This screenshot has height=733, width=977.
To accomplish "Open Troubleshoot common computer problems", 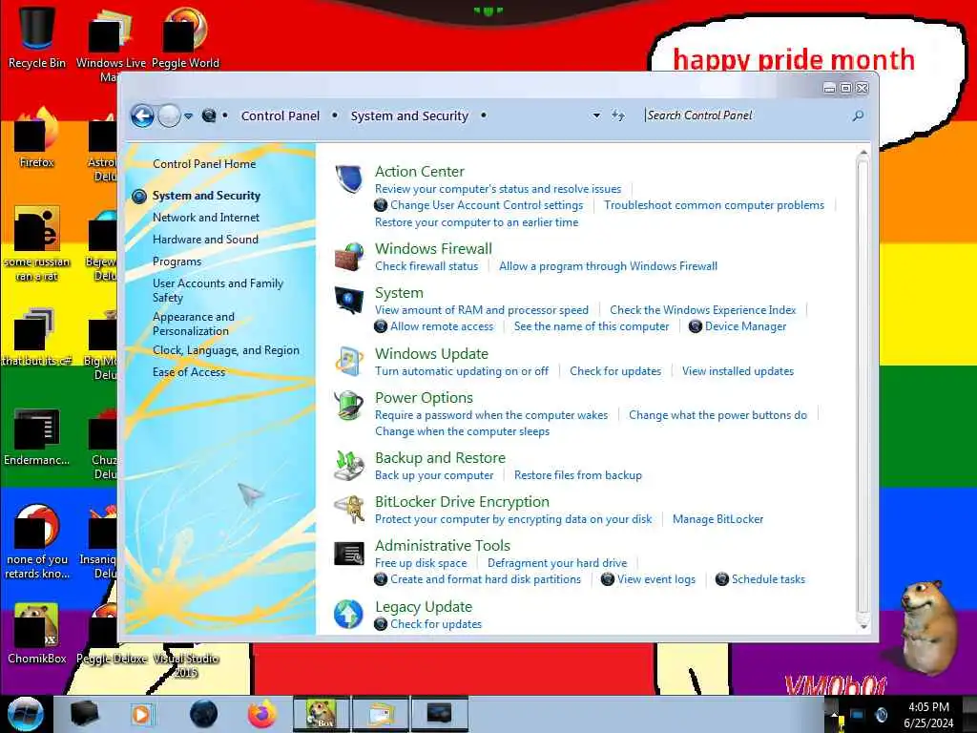I will coord(714,205).
